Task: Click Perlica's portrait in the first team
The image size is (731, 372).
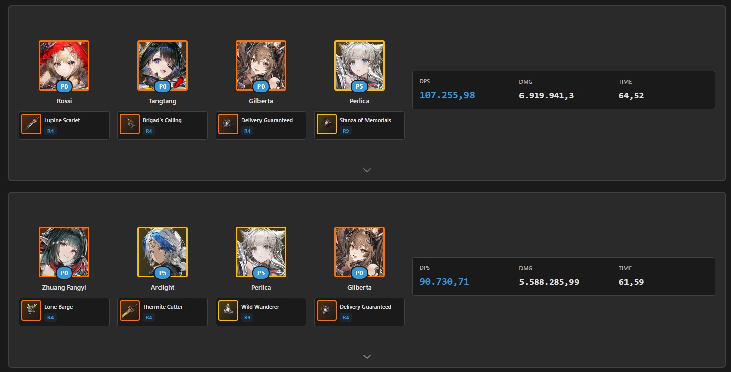Action: pyautogui.click(x=359, y=66)
